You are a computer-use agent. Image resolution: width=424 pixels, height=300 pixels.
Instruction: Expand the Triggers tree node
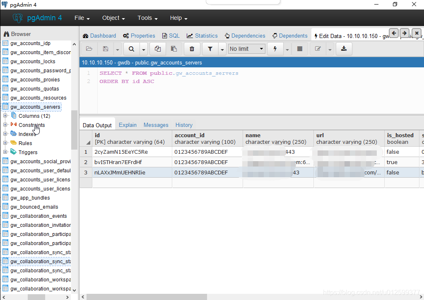[5, 152]
